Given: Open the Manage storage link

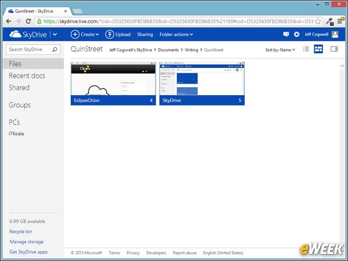Looking at the screenshot, I should tap(27, 241).
